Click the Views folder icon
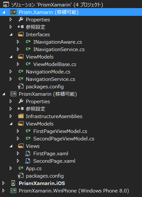142x197 pixels. coord(21,146)
